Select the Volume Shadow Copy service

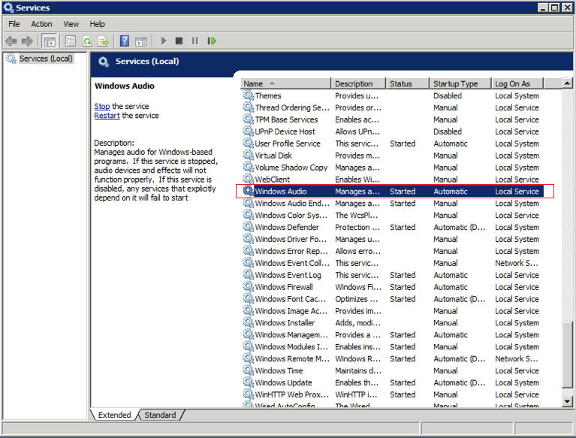tap(392, 168)
